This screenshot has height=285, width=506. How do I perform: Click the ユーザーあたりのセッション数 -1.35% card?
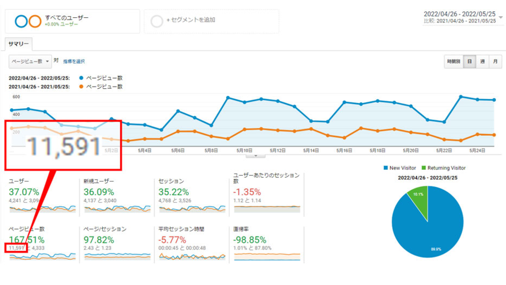[x=267, y=193]
